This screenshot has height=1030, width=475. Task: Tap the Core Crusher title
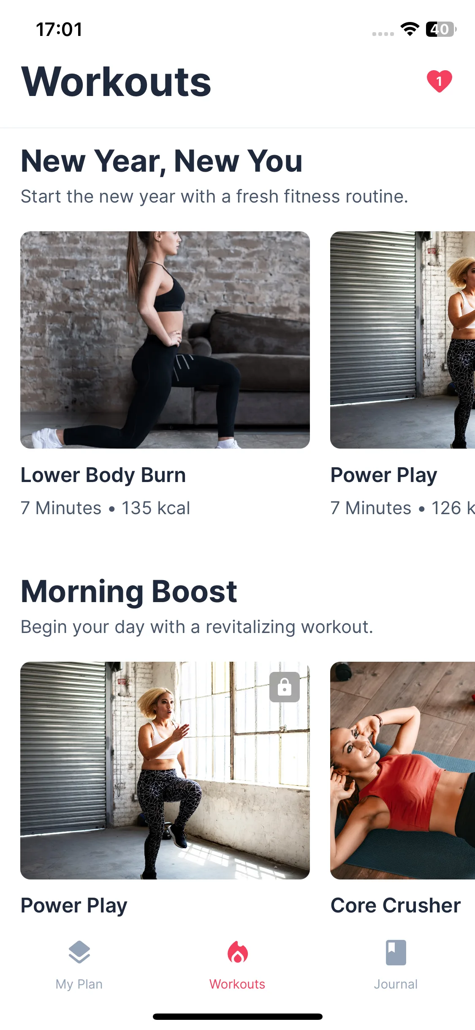[x=396, y=906]
